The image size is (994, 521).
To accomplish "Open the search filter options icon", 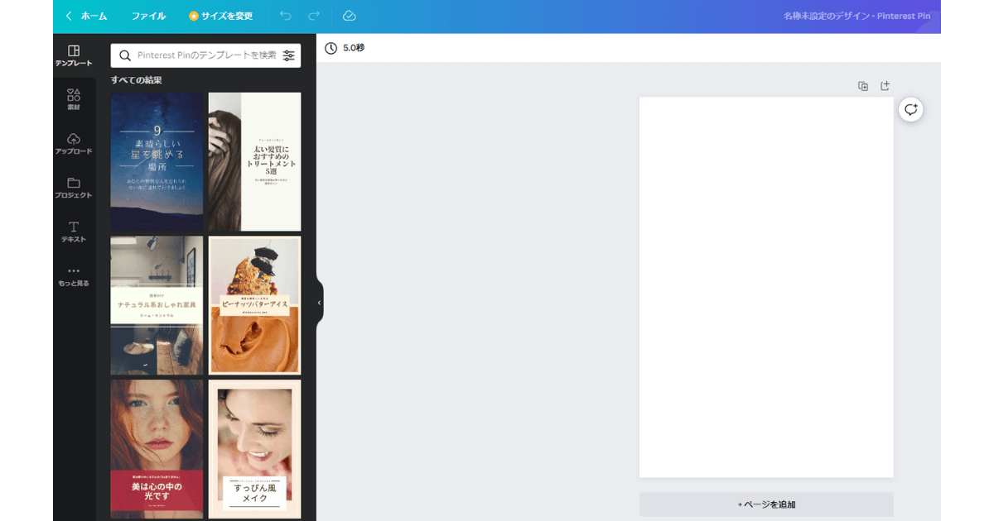I will [288, 55].
